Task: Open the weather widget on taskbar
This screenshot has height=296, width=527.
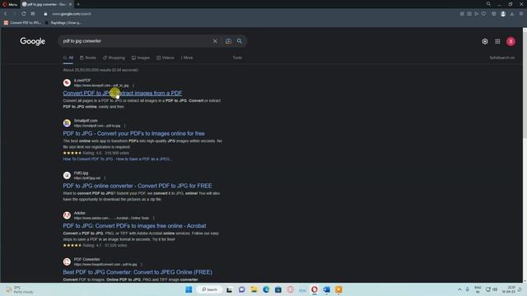Action: [x=20, y=289]
